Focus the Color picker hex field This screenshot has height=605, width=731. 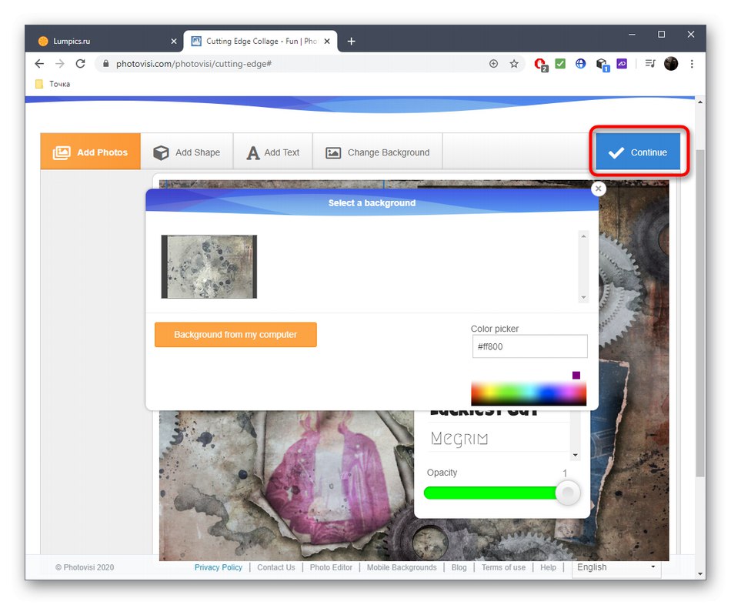point(529,346)
